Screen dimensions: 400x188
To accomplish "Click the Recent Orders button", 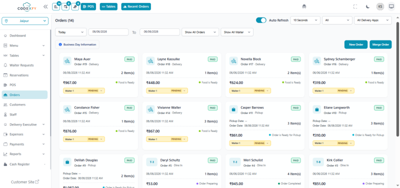I will click(136, 6).
